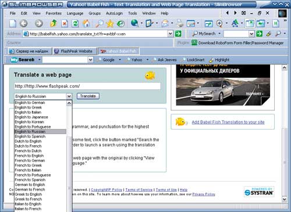Open the My Search logo dropdown arrow
The width and height of the screenshot is (291, 212).
(39, 60)
